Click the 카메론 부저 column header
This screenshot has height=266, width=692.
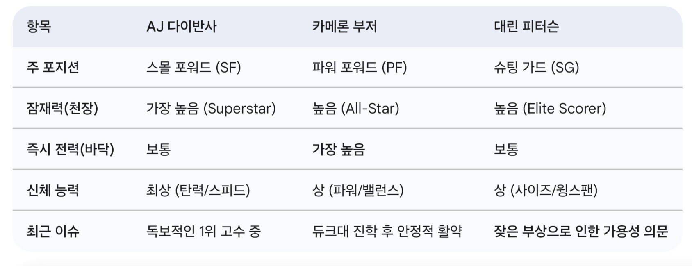(344, 27)
